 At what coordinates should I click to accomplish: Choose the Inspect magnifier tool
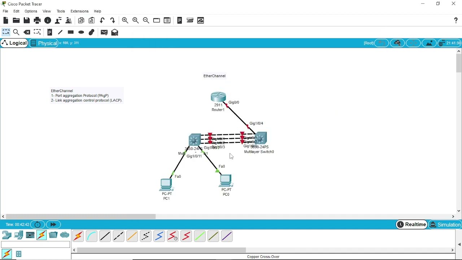click(16, 32)
